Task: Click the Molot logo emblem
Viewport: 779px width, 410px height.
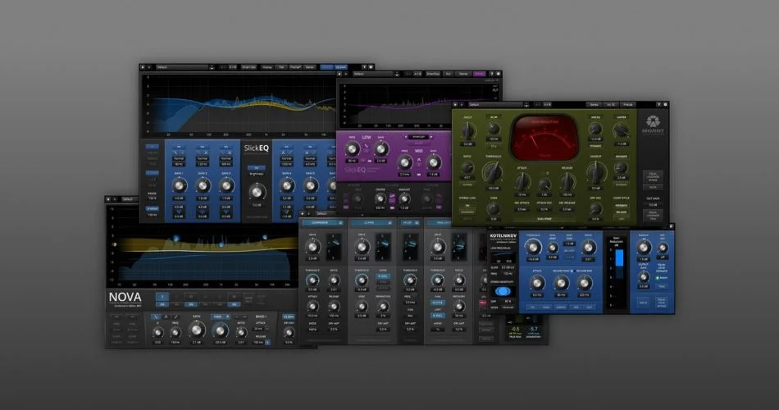Action: 653,121
